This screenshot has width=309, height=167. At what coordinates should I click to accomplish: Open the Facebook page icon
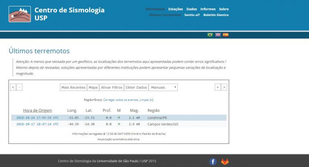coord(213,161)
